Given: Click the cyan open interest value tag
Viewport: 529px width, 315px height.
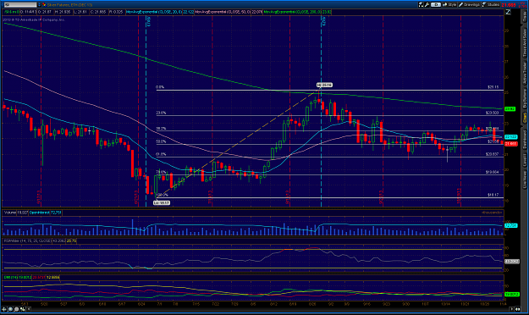Looking at the screenshot, I should point(510,225).
